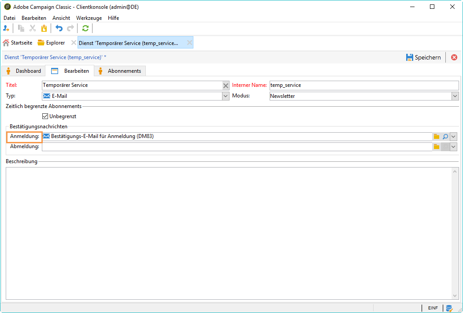Click the Paste clipboard icon
This screenshot has width=463, height=313.
click(44, 28)
